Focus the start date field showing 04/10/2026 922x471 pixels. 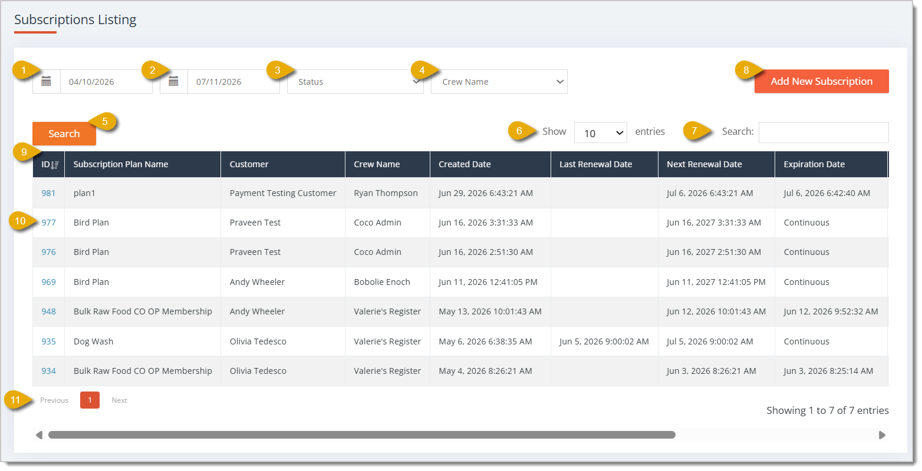[x=106, y=82]
